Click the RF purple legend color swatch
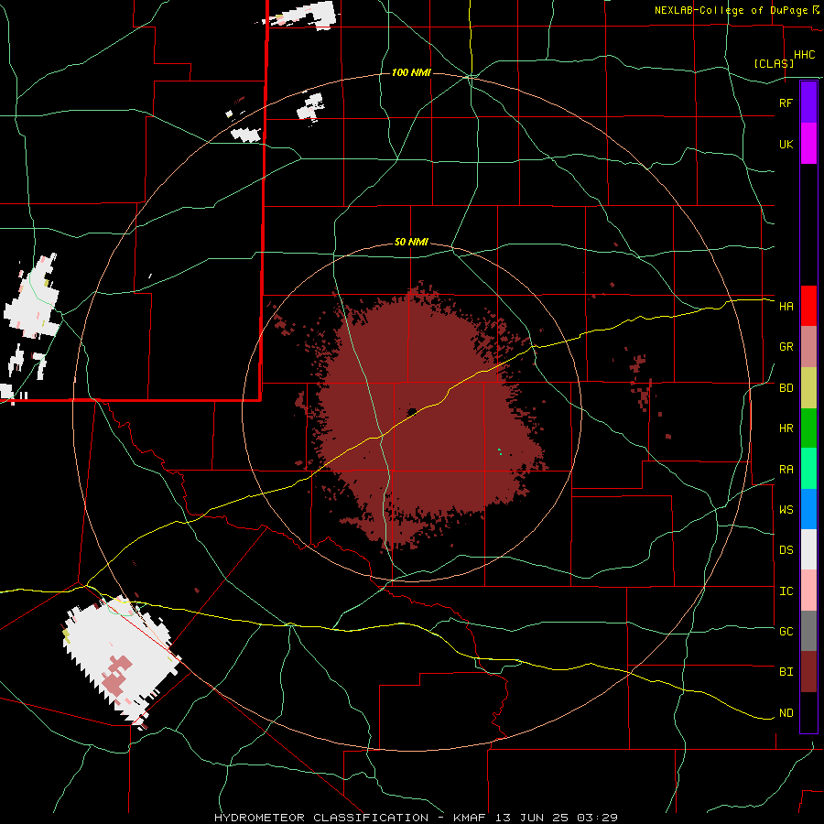The image size is (824, 824). 808,103
